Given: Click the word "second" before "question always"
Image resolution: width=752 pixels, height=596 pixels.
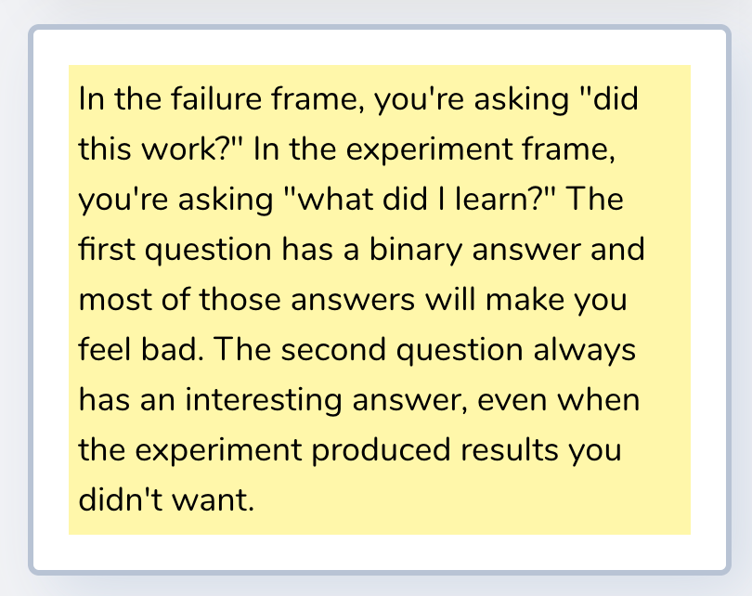Looking at the screenshot, I should [x=333, y=350].
